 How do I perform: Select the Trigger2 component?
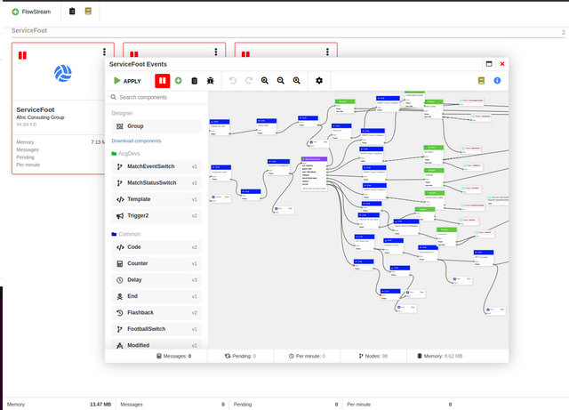[x=156, y=216]
